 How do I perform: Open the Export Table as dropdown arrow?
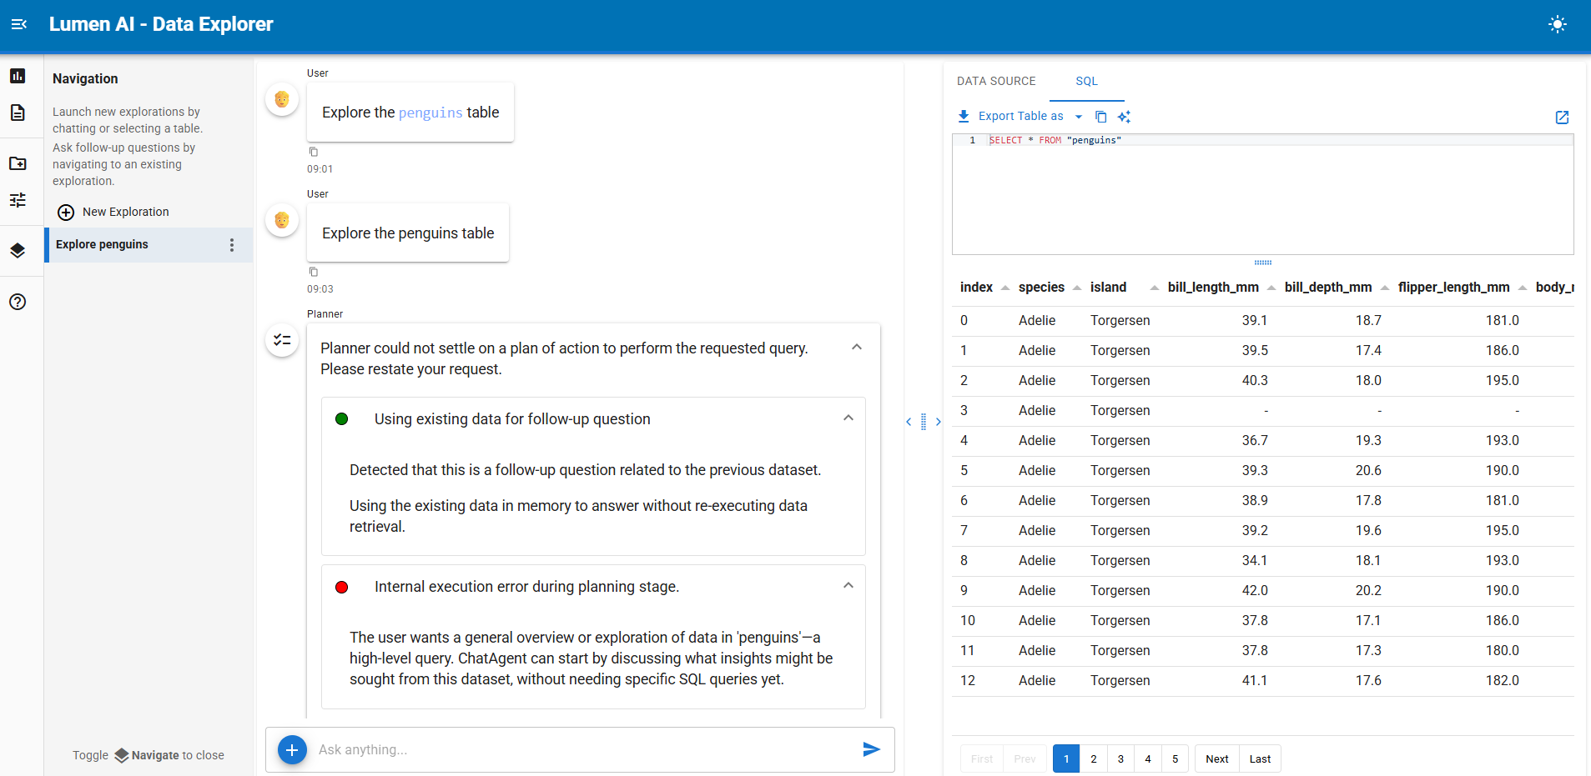pos(1079,117)
